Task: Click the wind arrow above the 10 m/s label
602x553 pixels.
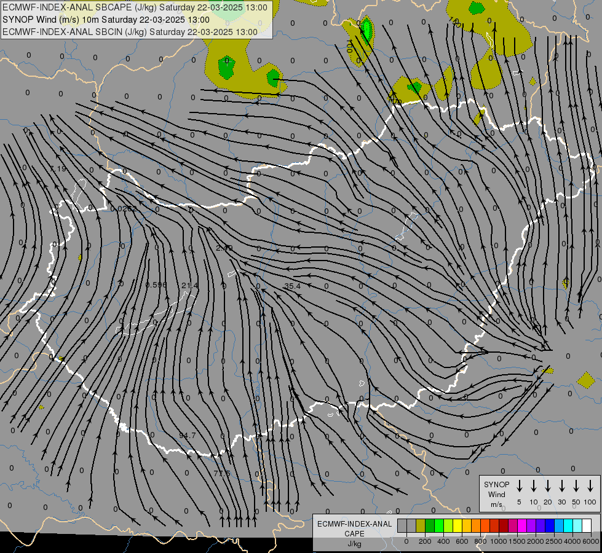Action: point(534,486)
